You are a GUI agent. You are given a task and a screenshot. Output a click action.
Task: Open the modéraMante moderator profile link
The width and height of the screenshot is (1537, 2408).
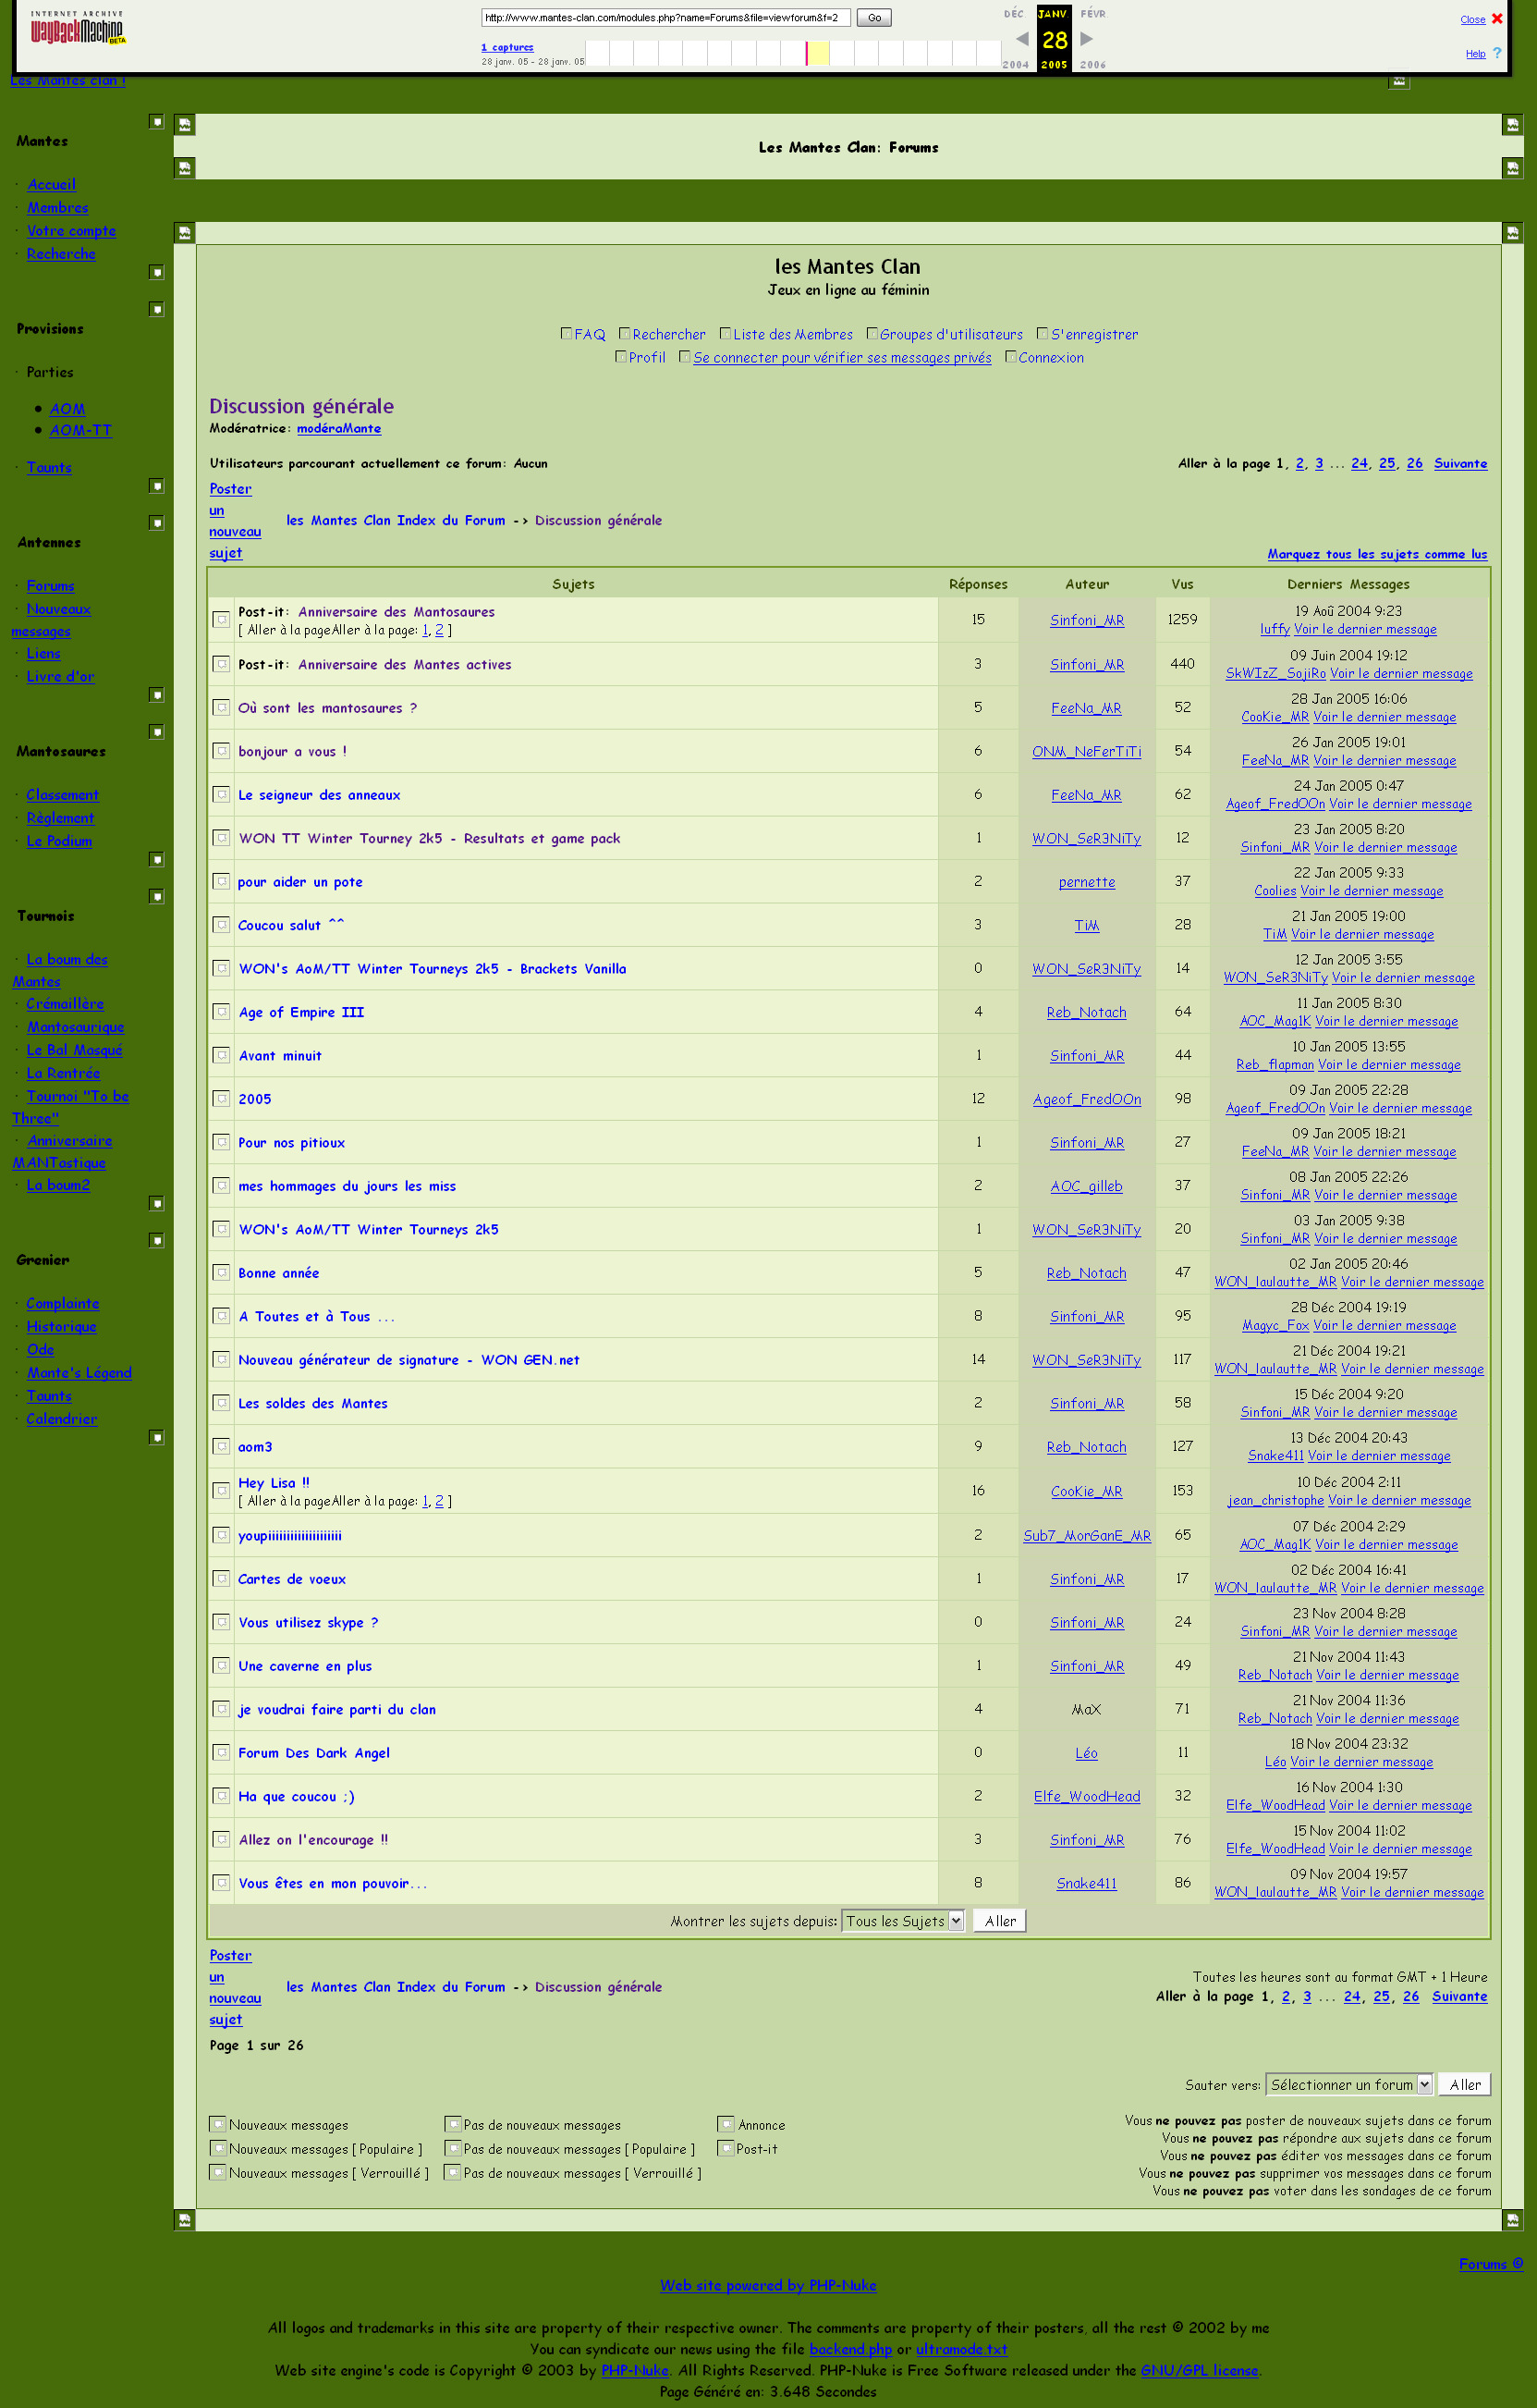pos(337,428)
